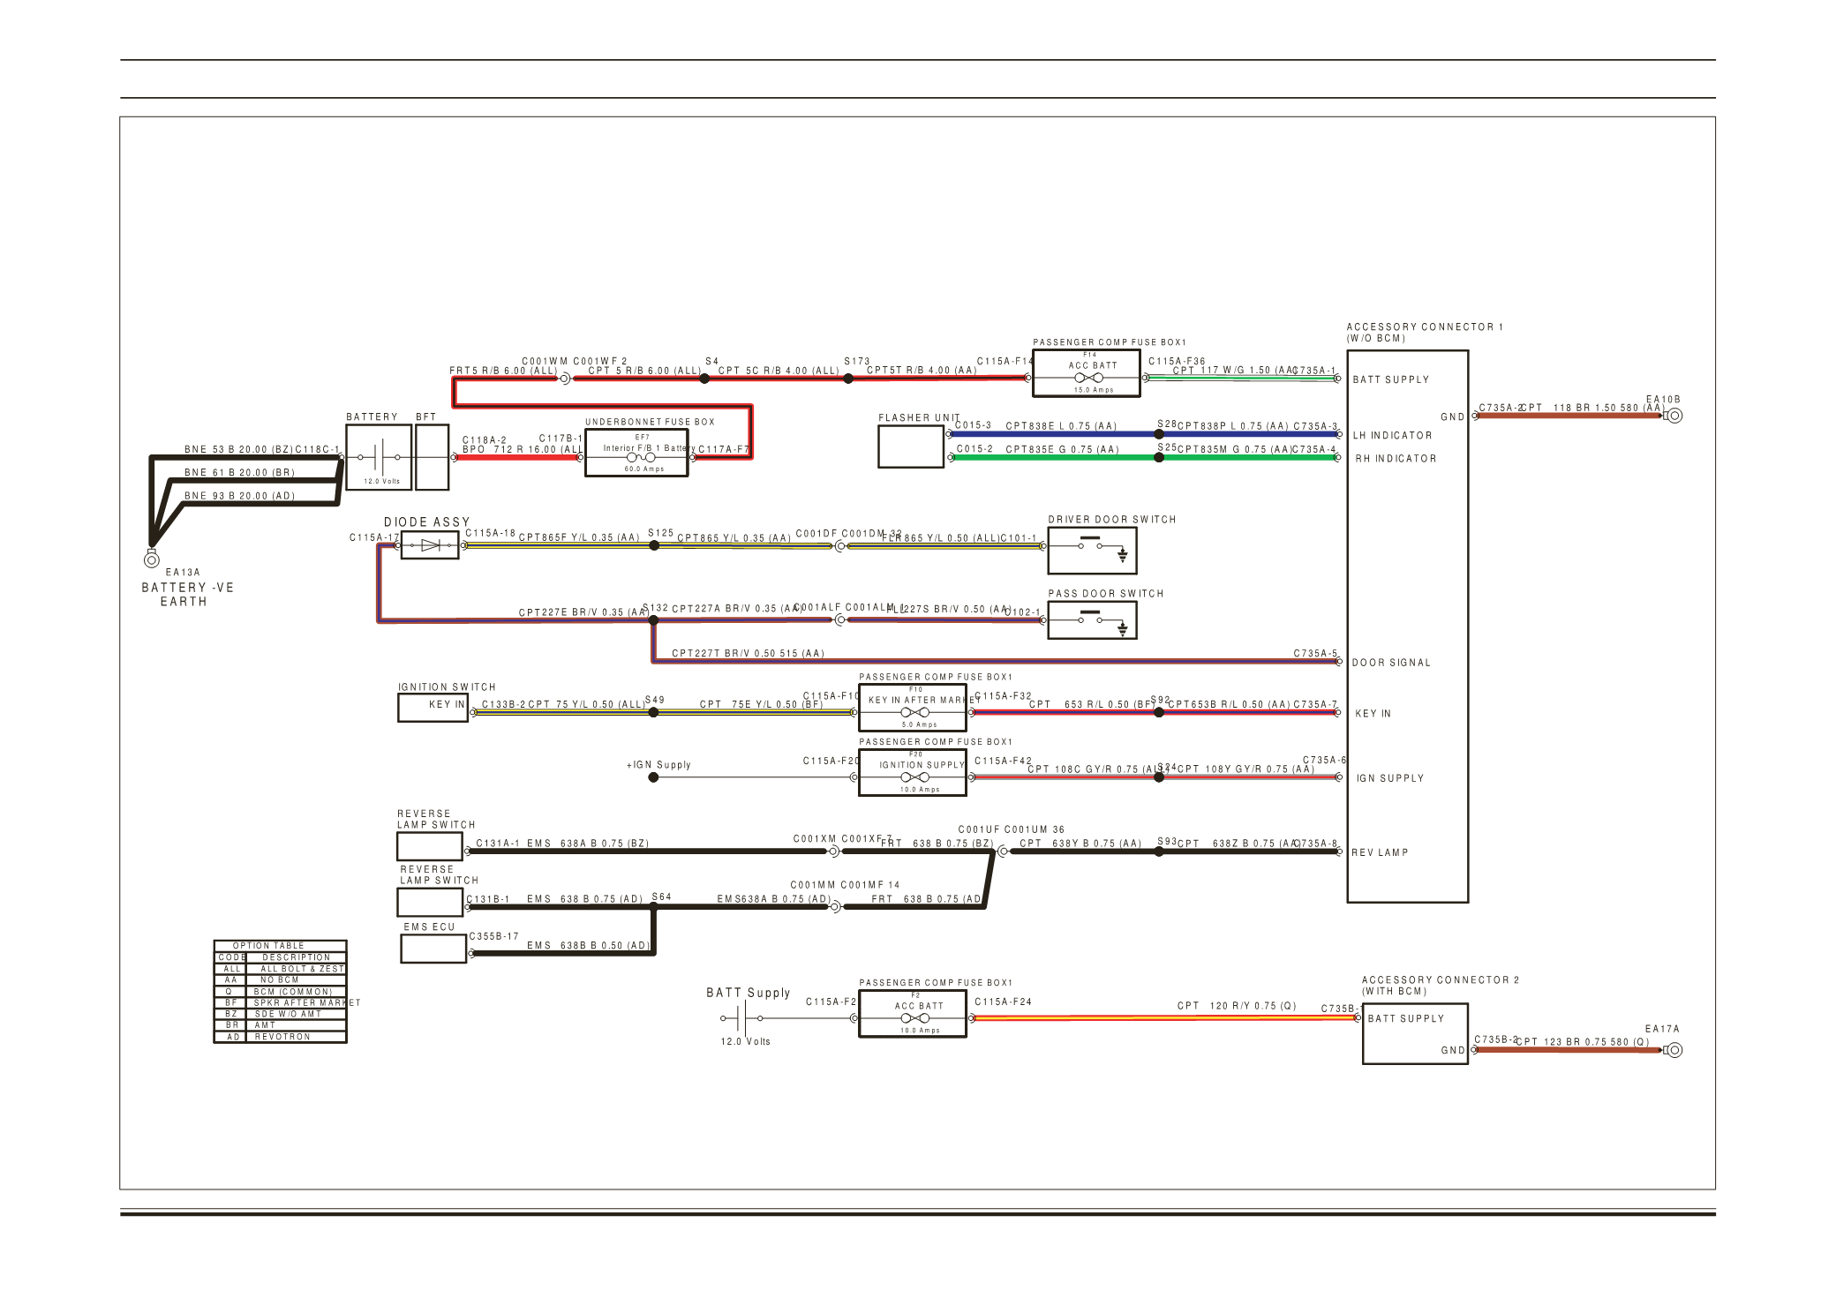Click DOOR SIGNAL pin on Accessory Connector 1
This screenshot has height=1298, width=1836.
1390,663
